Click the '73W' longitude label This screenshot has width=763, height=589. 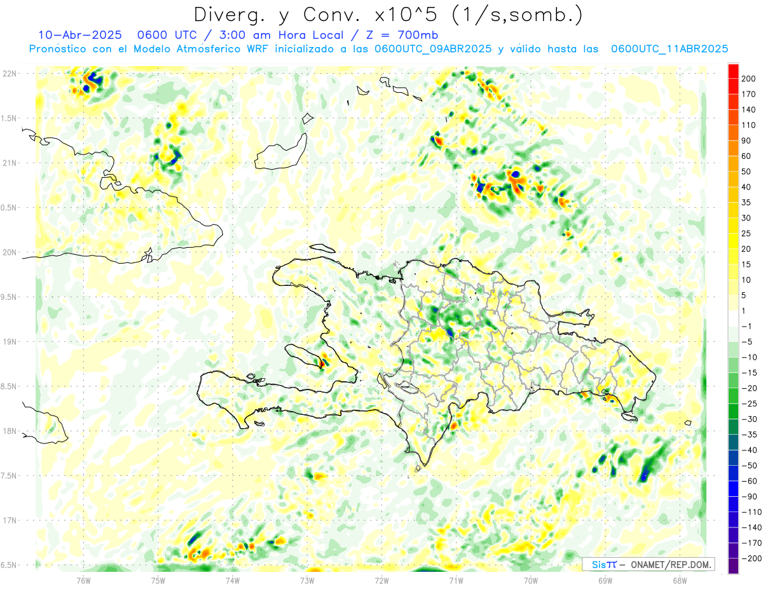tap(307, 580)
